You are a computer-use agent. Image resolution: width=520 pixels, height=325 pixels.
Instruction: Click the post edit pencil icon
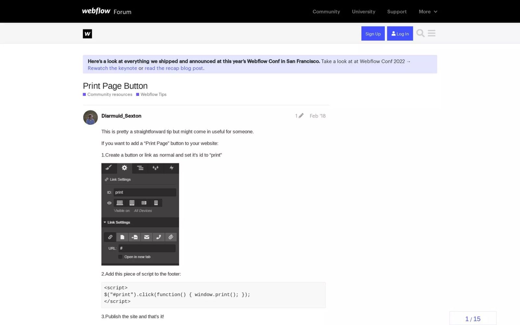click(301, 116)
